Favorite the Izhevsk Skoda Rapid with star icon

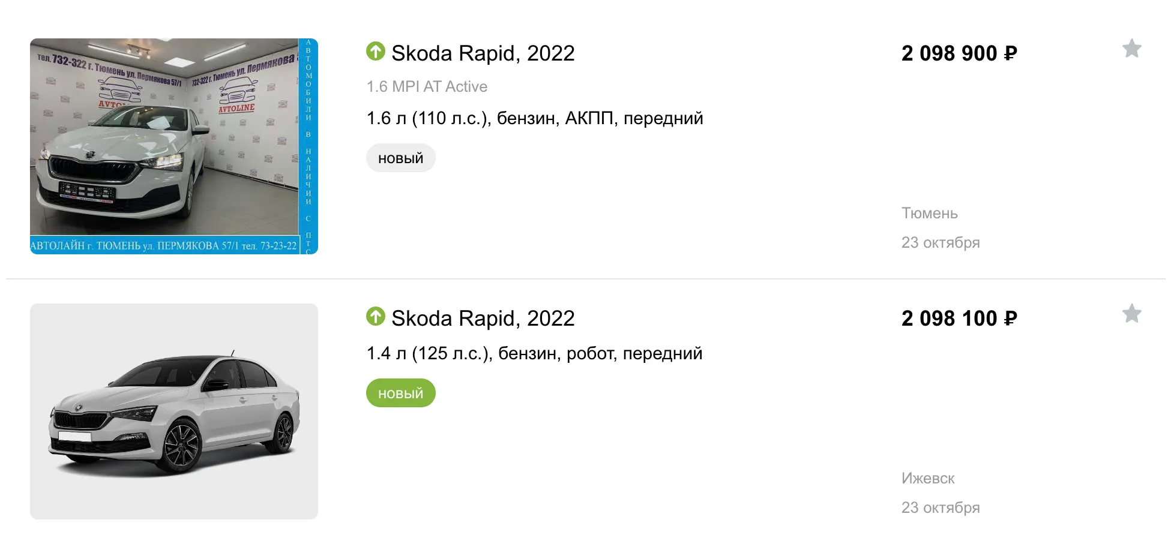1131,314
